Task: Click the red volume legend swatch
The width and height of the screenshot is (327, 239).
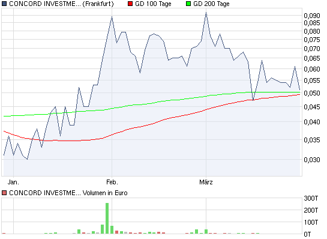Action: point(4,193)
